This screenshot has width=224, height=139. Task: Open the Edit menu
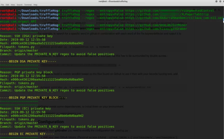tap(7, 5)
